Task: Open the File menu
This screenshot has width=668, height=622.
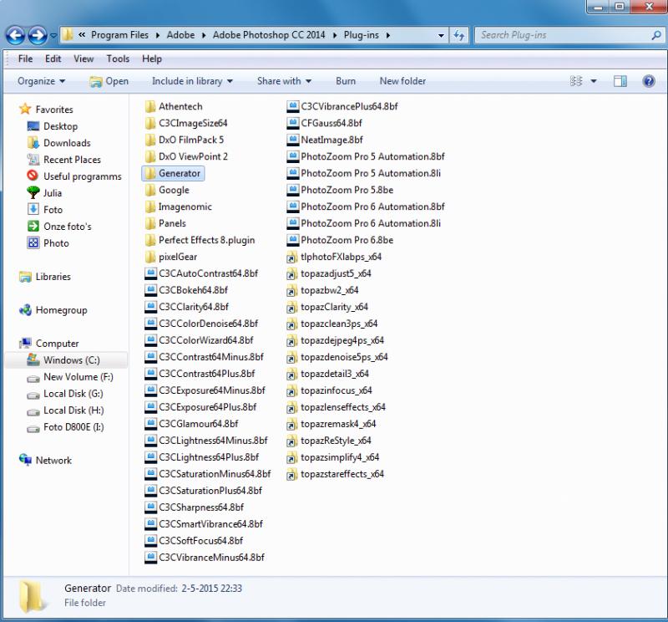Action: [x=25, y=59]
